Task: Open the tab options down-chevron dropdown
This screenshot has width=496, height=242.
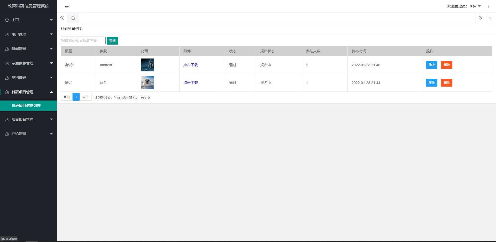Action: (x=491, y=18)
